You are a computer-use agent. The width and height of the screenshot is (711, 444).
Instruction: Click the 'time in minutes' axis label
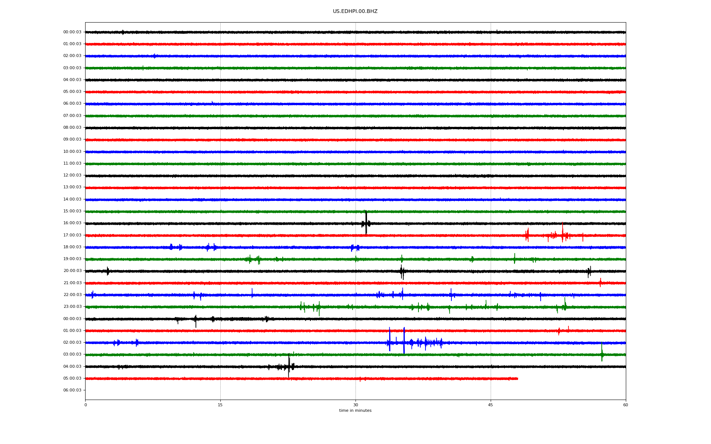355,411
